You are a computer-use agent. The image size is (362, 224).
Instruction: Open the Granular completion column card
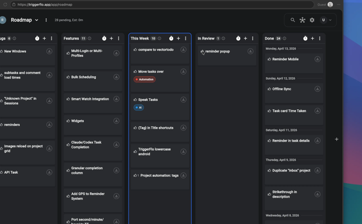coord(93,174)
